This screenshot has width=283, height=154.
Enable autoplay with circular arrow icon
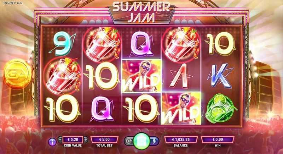click(129, 141)
